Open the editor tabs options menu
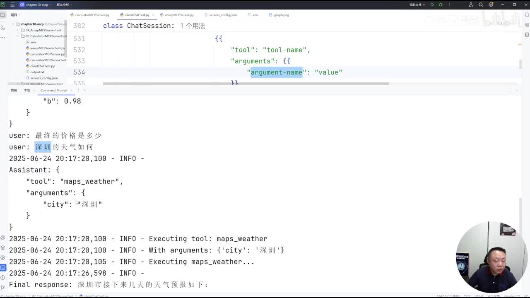Viewport: 530px width, 298px height. (x=516, y=15)
